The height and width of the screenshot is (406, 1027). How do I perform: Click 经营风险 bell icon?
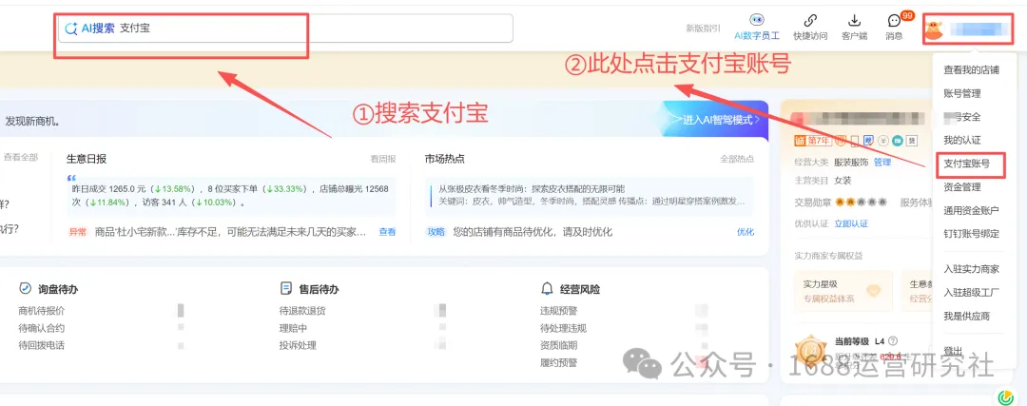point(547,289)
